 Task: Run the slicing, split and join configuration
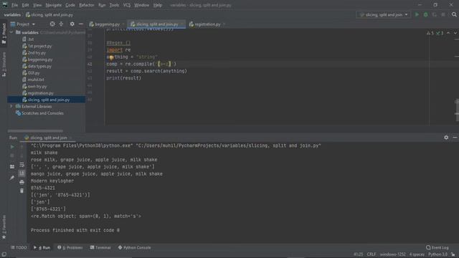click(x=417, y=14)
